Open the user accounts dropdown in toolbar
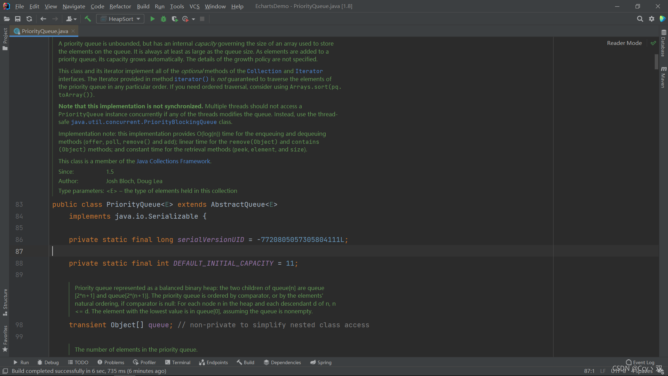 (x=71, y=19)
